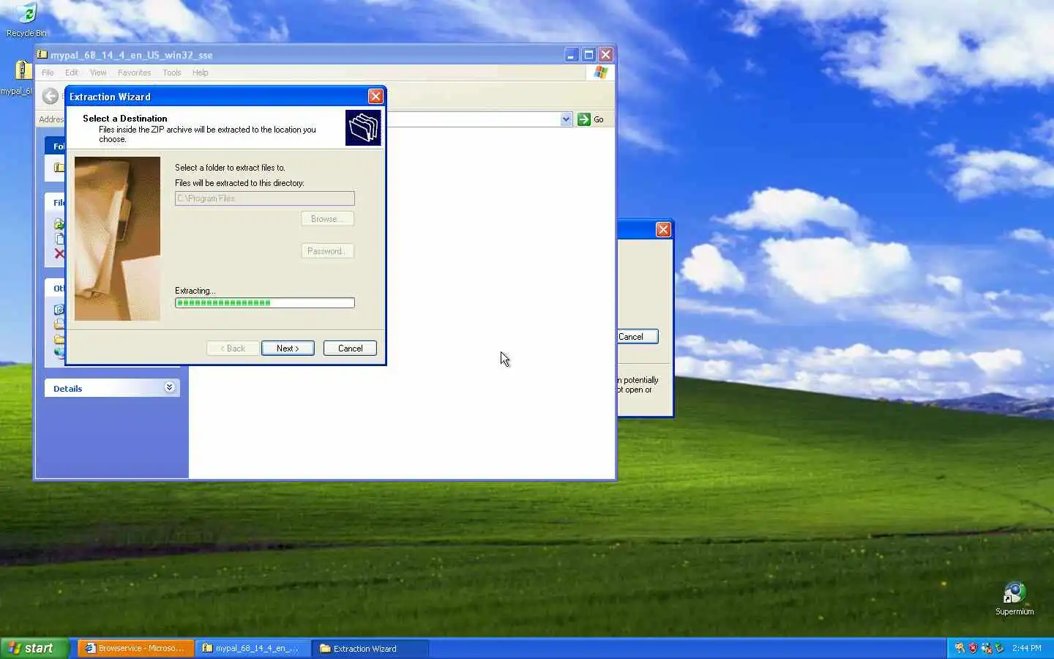The height and width of the screenshot is (659, 1054).
Task: Click the Windows flag logo in Explorer
Action: (601, 72)
